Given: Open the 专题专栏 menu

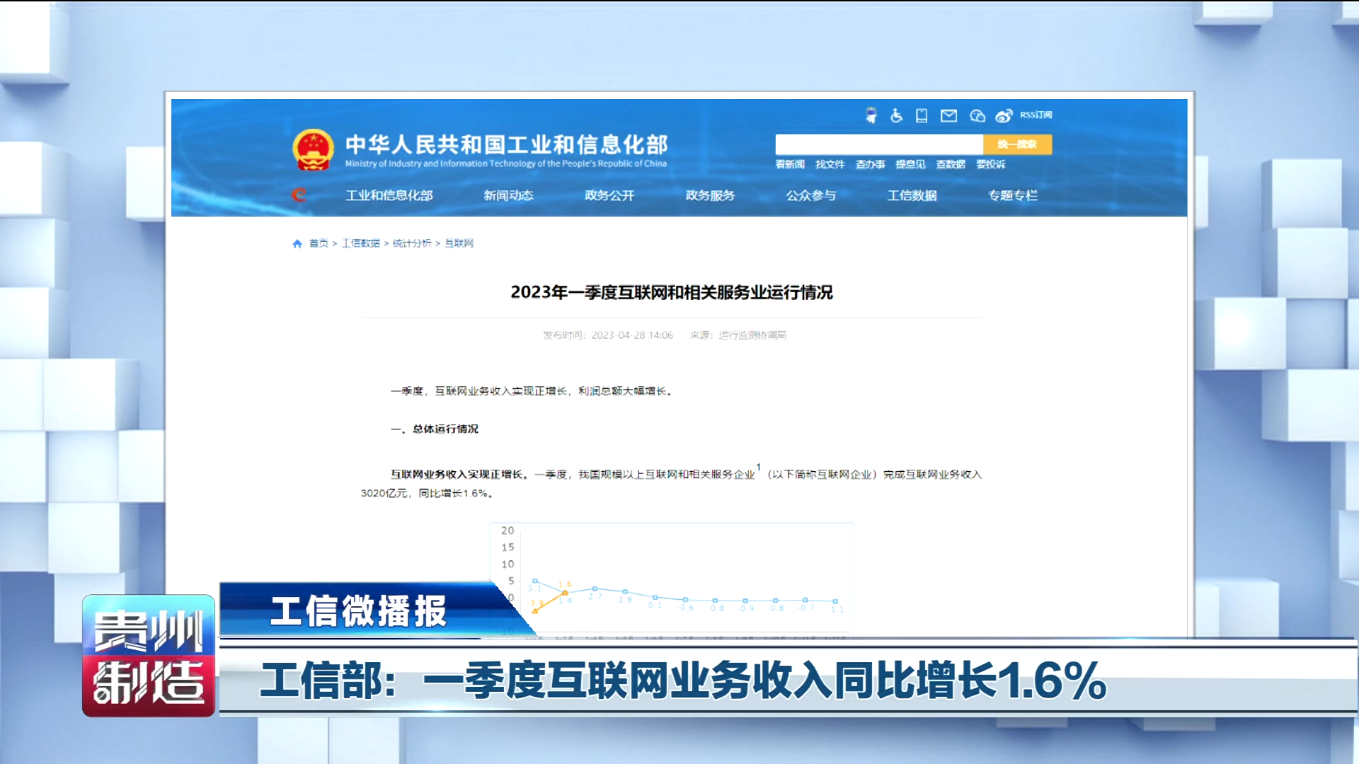Looking at the screenshot, I should tap(1013, 195).
